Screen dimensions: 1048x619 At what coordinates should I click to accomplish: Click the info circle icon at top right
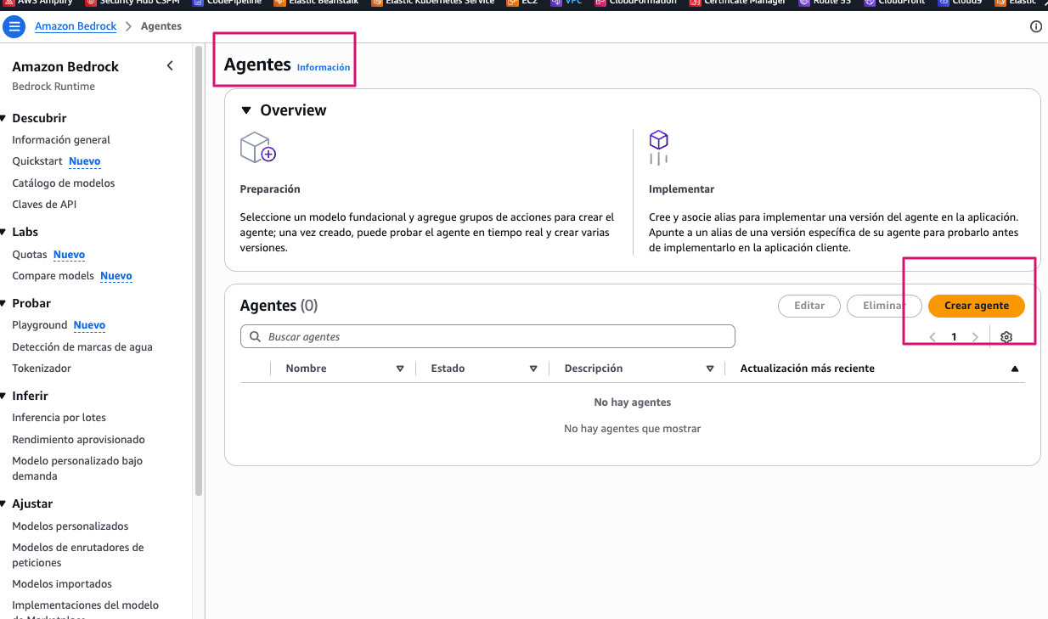[x=1035, y=26]
